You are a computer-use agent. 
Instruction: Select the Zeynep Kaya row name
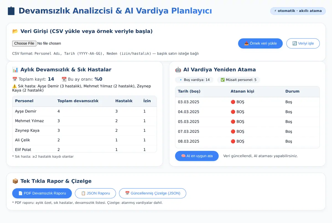click(x=27, y=131)
